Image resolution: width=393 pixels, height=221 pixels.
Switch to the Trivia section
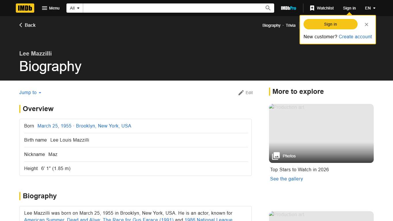(x=291, y=25)
